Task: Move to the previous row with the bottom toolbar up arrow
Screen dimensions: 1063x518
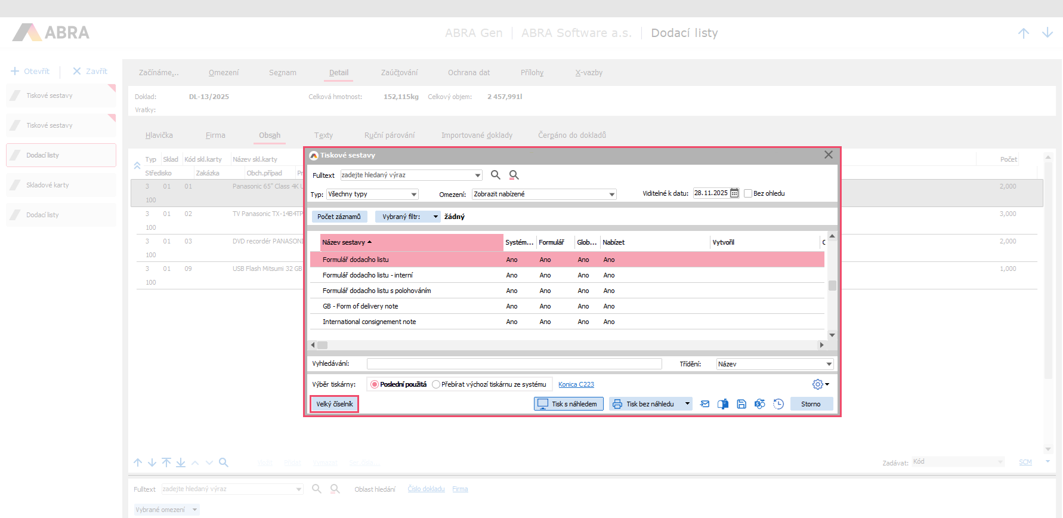Action: pos(138,462)
